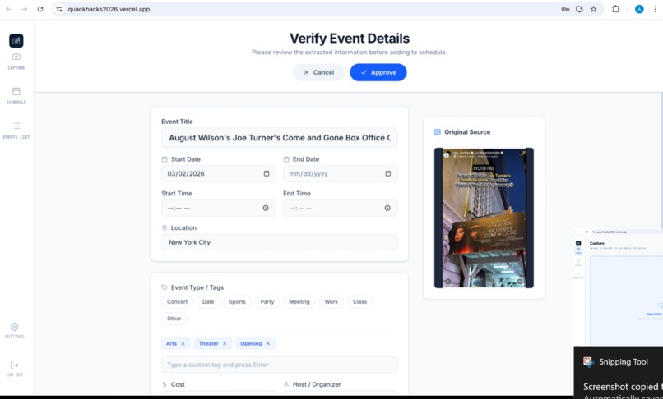Click the password key icon
Image resolution: width=663 pixels, height=399 pixels.
tap(565, 9)
